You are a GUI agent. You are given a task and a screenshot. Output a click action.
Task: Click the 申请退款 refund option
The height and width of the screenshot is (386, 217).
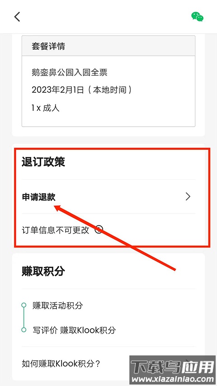click(108, 197)
